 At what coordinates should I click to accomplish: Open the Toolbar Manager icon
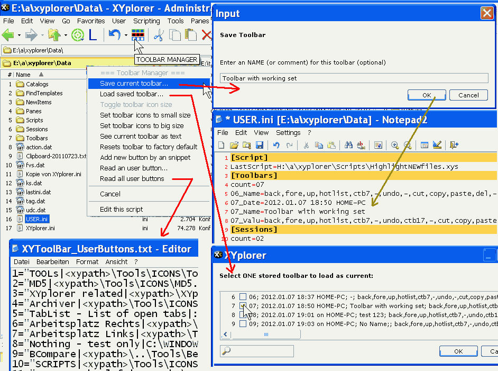(137, 34)
